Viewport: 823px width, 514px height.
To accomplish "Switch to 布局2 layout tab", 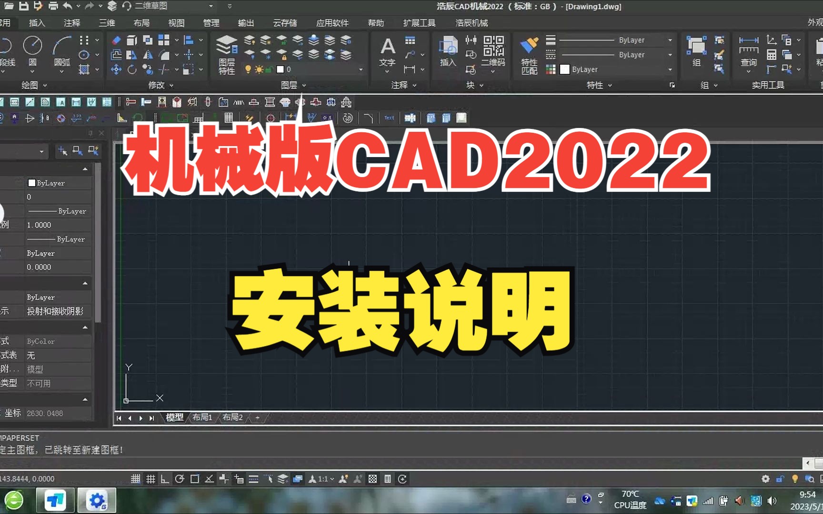I will click(x=232, y=417).
